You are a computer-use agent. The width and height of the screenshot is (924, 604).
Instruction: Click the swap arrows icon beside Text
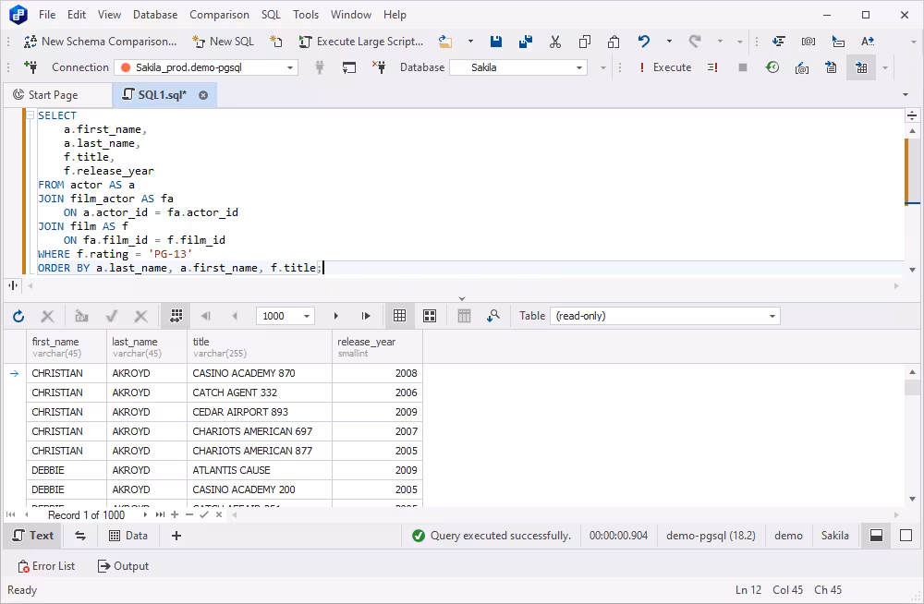pos(80,536)
